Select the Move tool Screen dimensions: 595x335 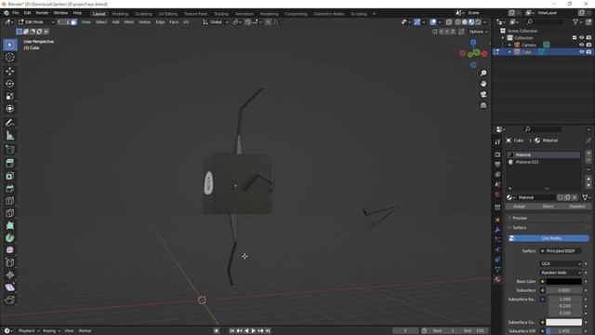click(10, 71)
